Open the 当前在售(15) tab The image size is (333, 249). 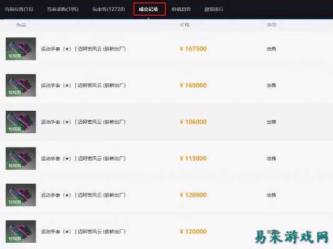(19, 9)
